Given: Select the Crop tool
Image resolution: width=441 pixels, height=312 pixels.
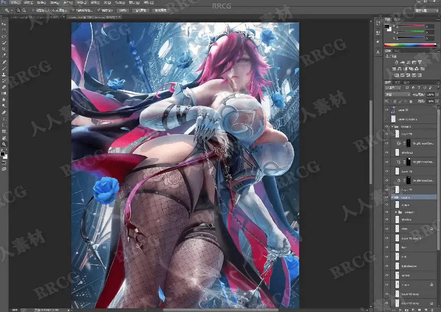Looking at the screenshot, I should click(x=4, y=49).
